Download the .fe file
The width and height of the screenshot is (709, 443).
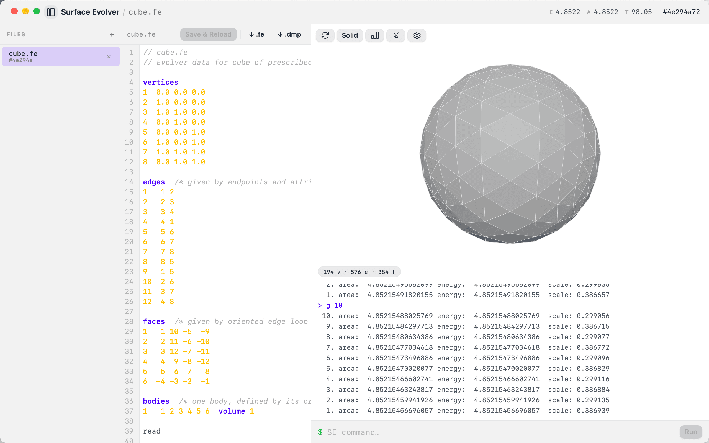257,34
